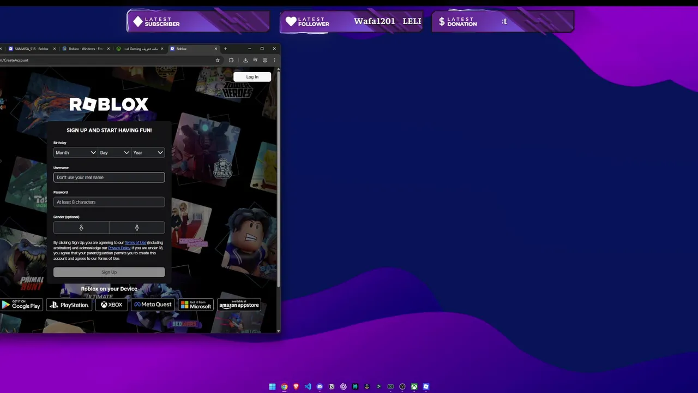Switch to the Roblox - Windows tab
This screenshot has width=698, height=393.
point(85,49)
